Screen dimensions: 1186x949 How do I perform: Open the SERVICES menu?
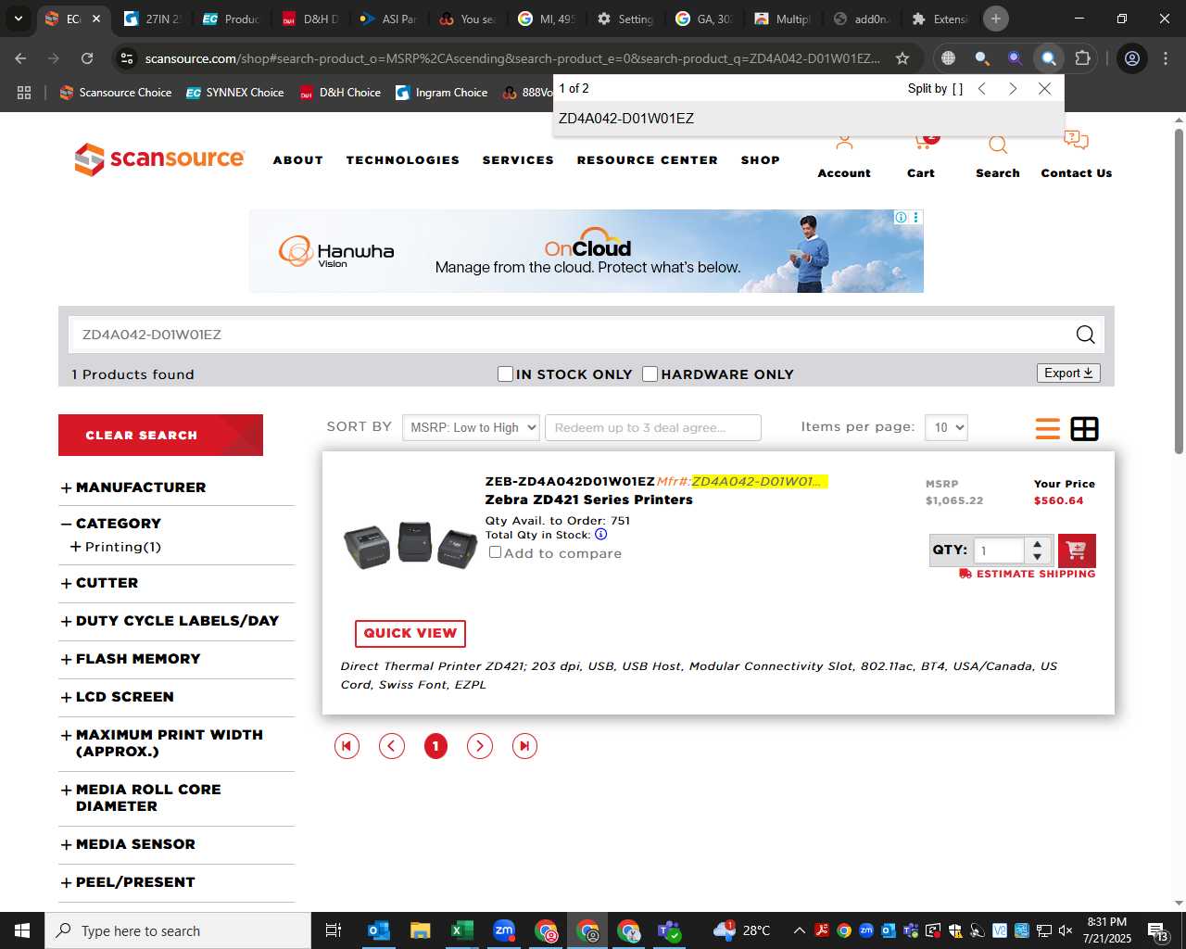coord(518,160)
